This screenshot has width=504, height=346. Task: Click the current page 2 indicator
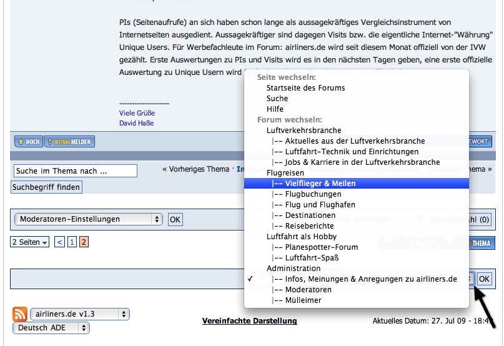click(x=84, y=242)
